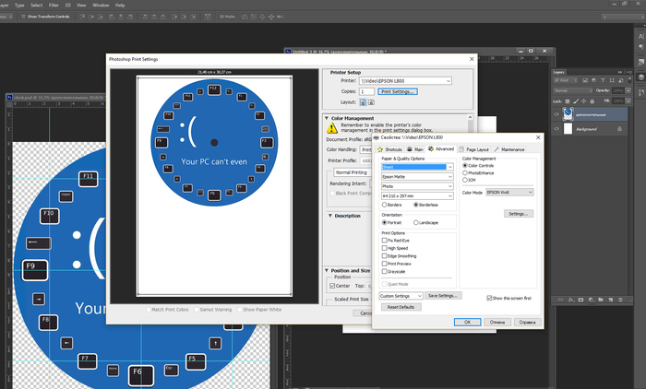The width and height of the screenshot is (646, 389).
Task: Select the Landscape orientation radio button
Action: click(414, 222)
